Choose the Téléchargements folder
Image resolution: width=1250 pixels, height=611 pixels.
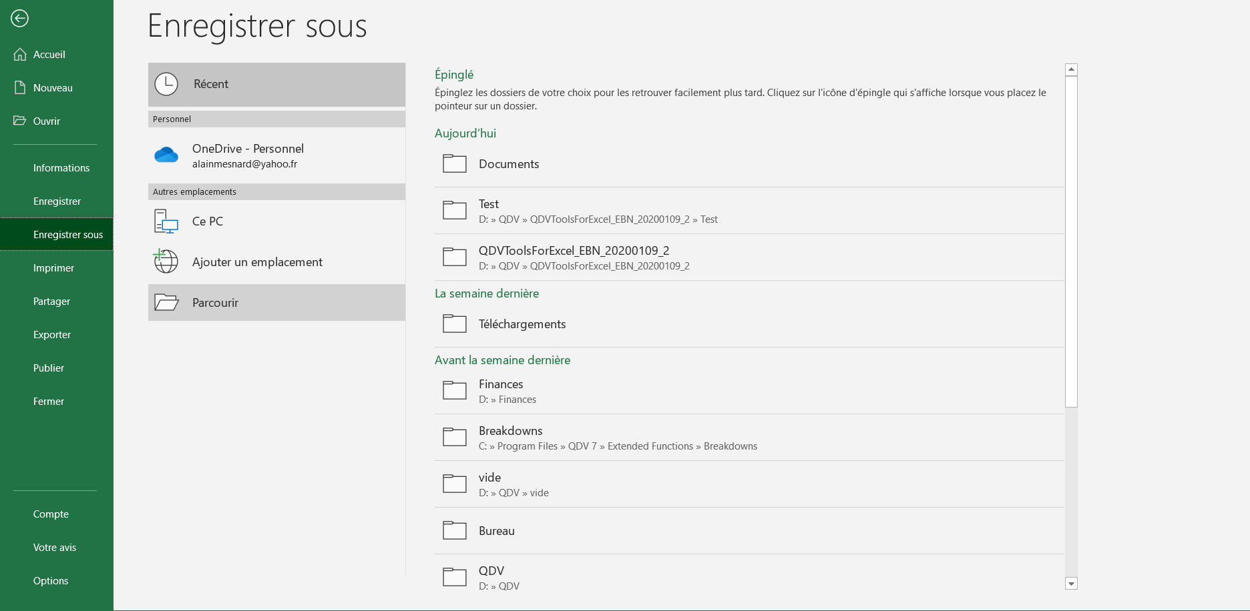(x=522, y=324)
